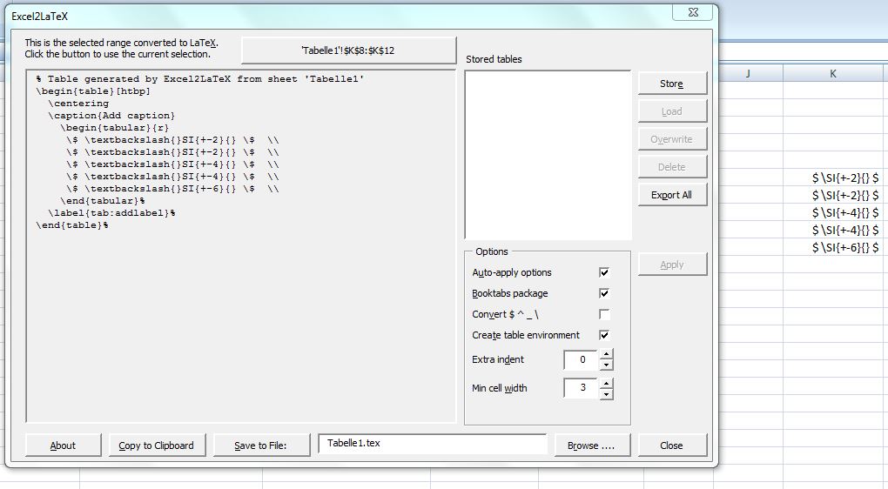
Task: Click the \end{tabular}% line in output
Action: click(x=103, y=201)
